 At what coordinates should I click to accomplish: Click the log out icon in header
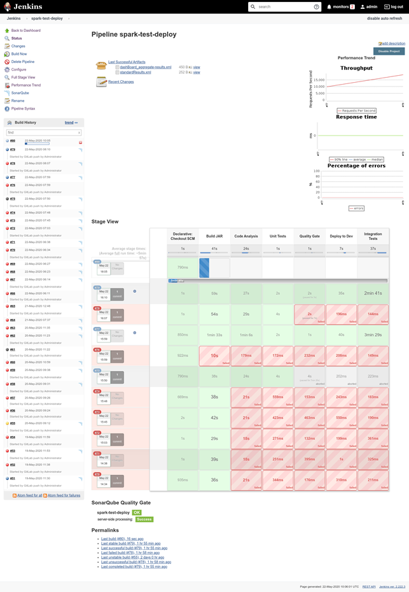click(x=387, y=7)
